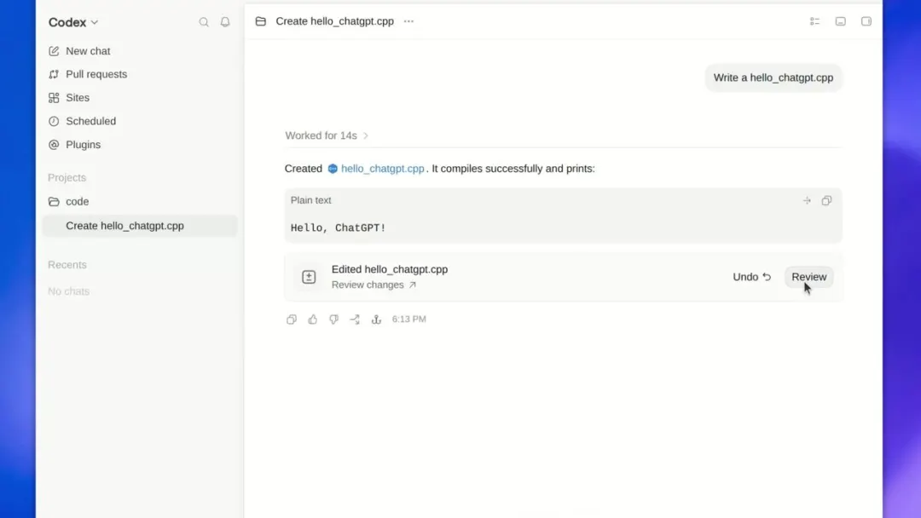Click the No chats placeholder text
The width and height of the screenshot is (921, 518).
[69, 291]
